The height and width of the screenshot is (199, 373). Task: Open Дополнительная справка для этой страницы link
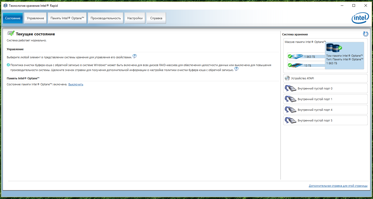click(338, 186)
